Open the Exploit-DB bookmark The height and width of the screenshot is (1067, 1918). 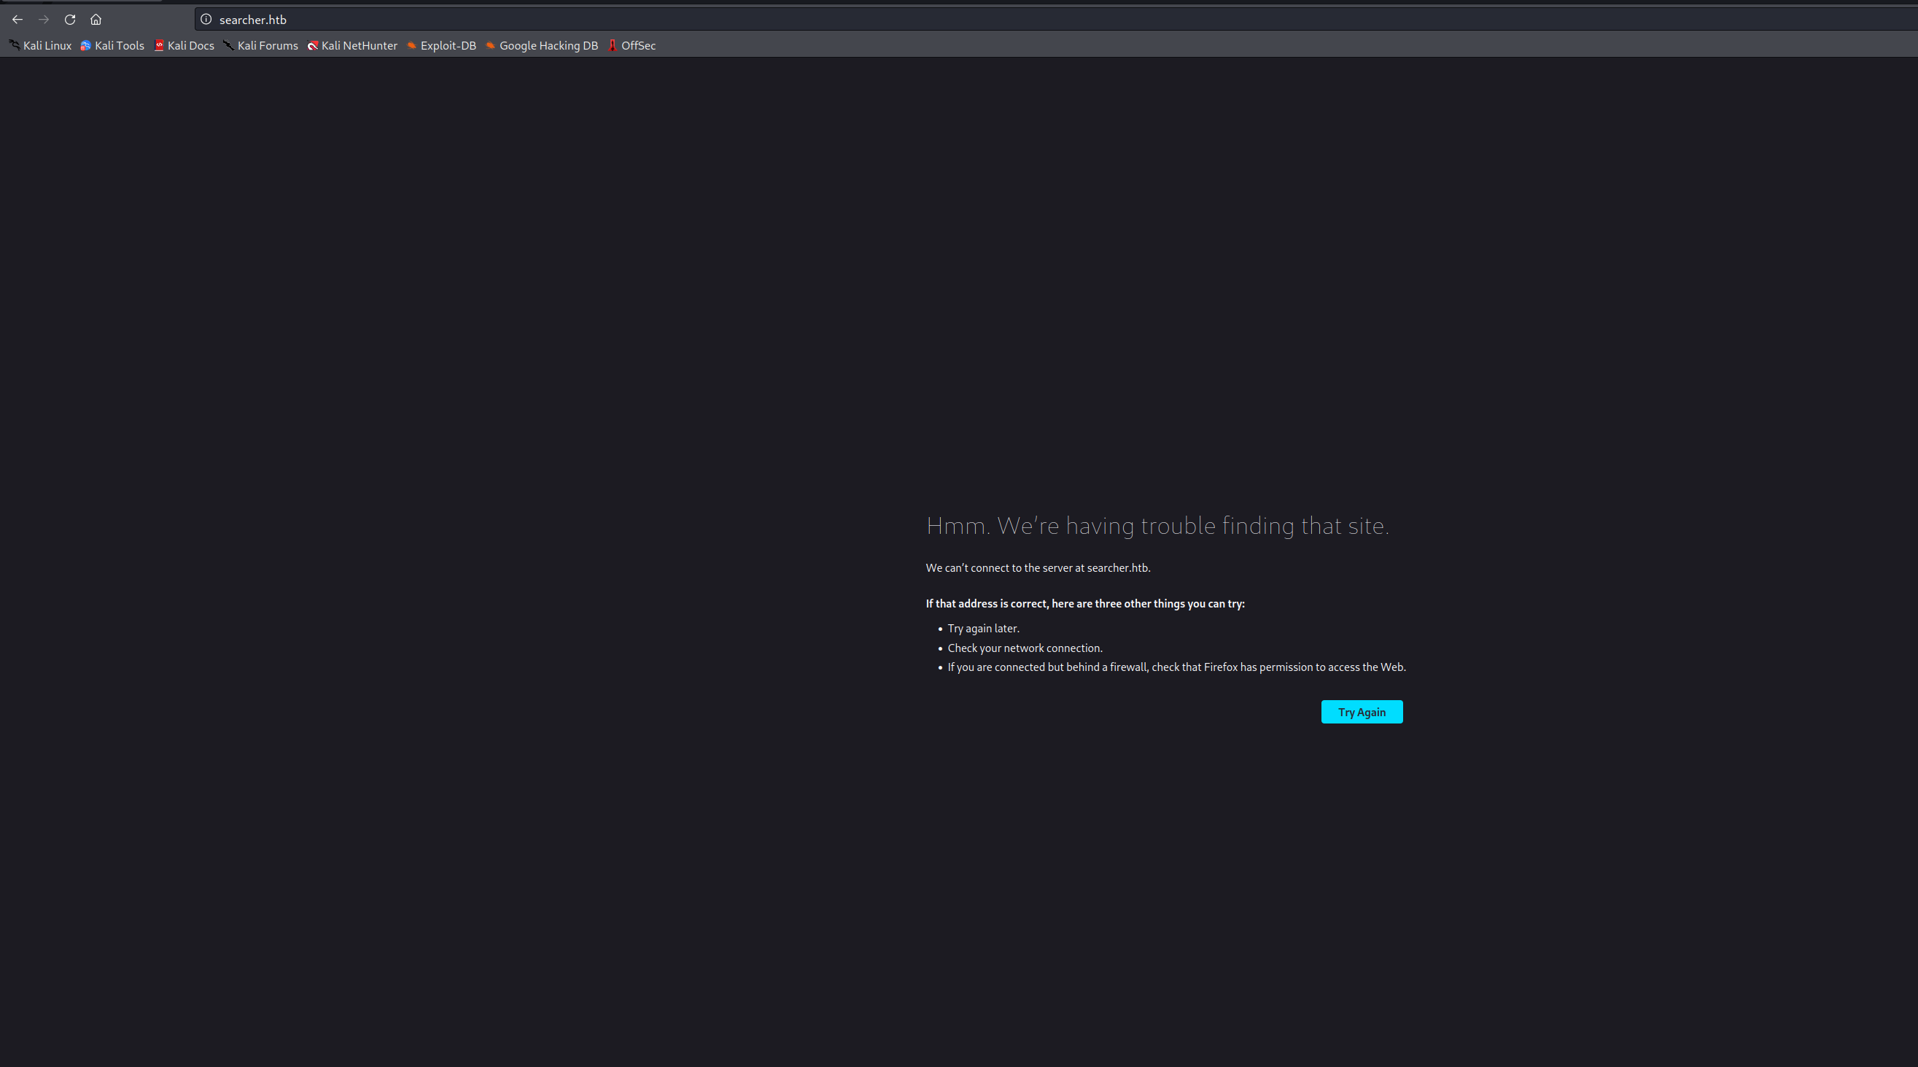[440, 45]
